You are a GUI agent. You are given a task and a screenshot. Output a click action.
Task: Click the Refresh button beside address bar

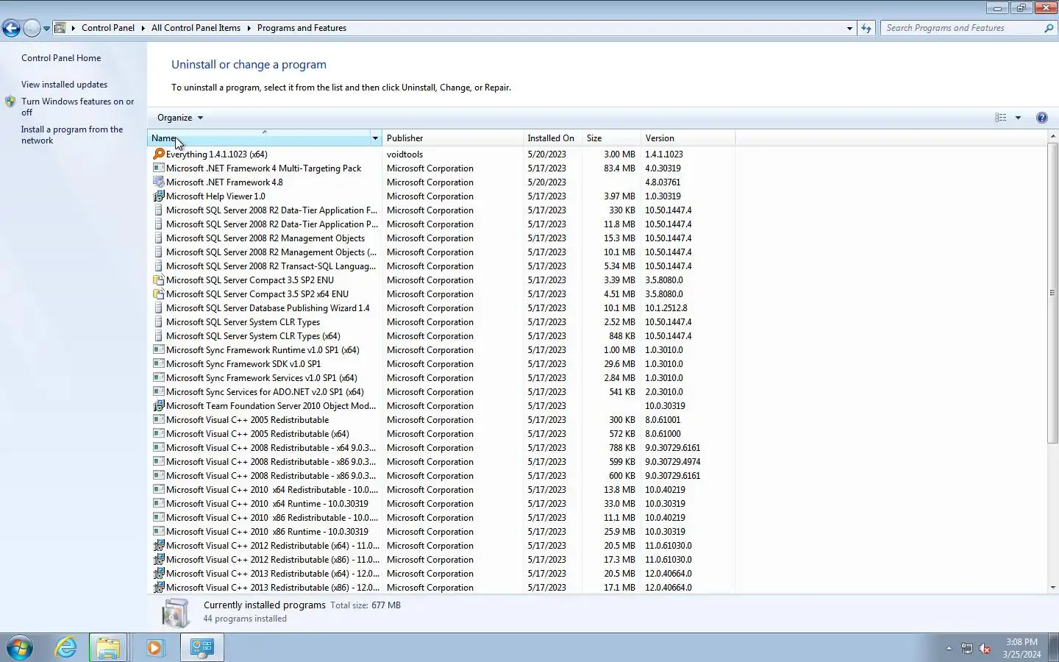tap(866, 28)
